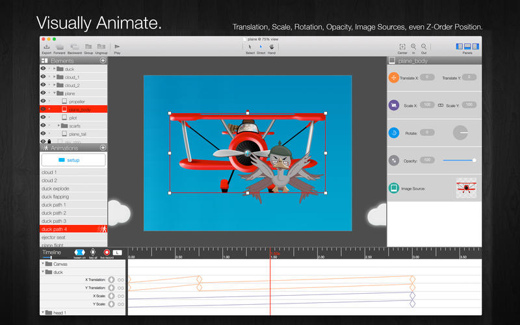This screenshot has height=325, width=520.
Task: Add keyframe for Y Scale
Action: [111, 304]
